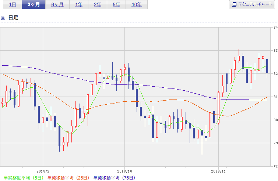Click the 単純移動平均（75日）purple legend label
The height and width of the screenshot is (181, 278).
tap(115, 178)
